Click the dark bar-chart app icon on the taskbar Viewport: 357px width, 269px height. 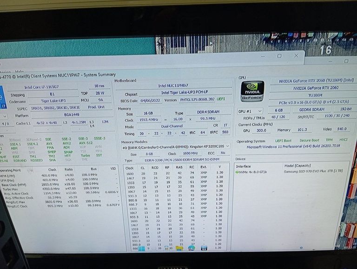click(x=204, y=248)
